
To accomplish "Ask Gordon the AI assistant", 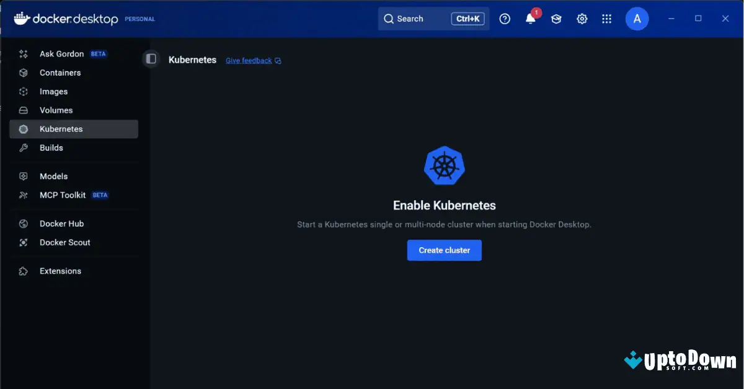I will (x=62, y=54).
